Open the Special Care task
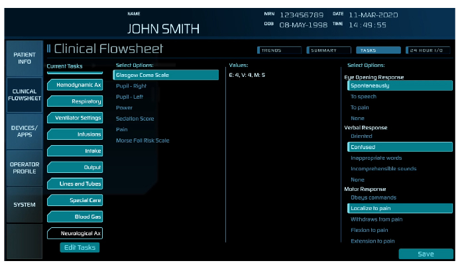The width and height of the screenshot is (460, 269). click(x=75, y=200)
